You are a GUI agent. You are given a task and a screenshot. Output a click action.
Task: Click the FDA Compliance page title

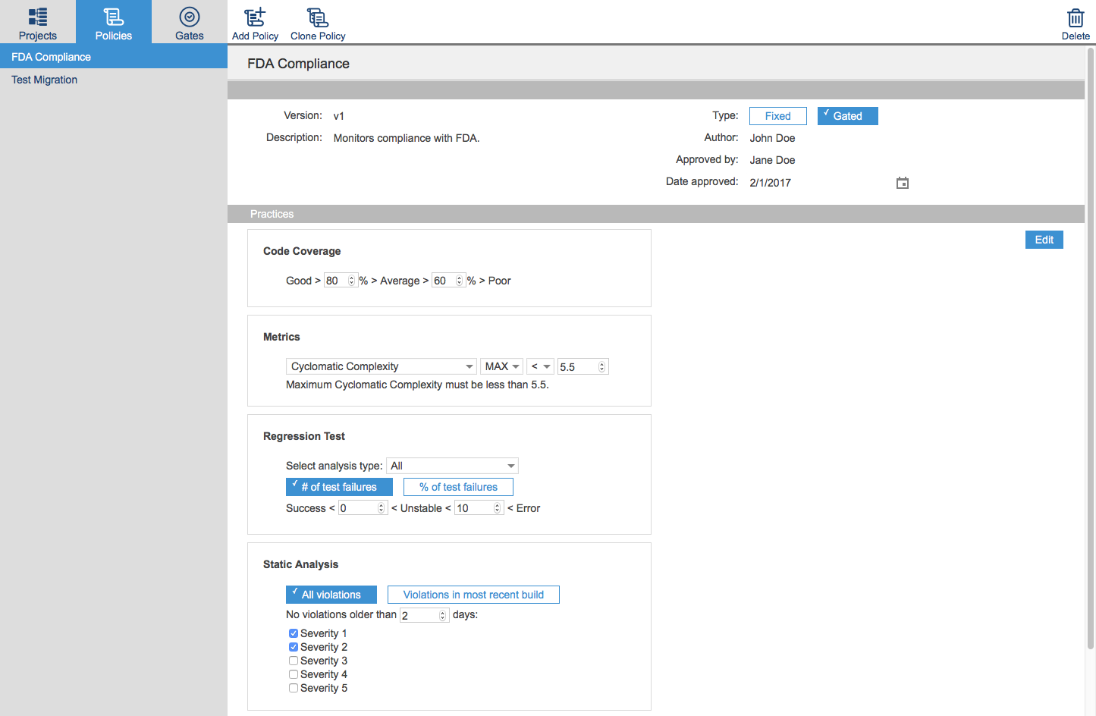coord(298,64)
